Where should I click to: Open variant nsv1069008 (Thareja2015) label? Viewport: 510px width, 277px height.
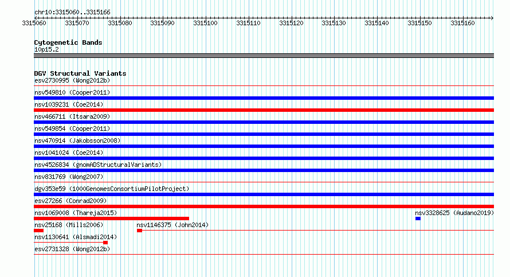coord(76,213)
